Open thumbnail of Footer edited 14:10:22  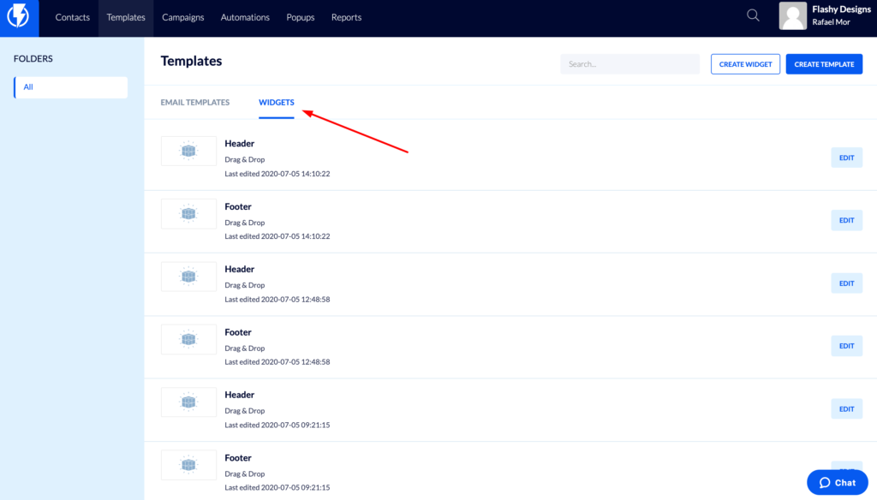pos(188,214)
